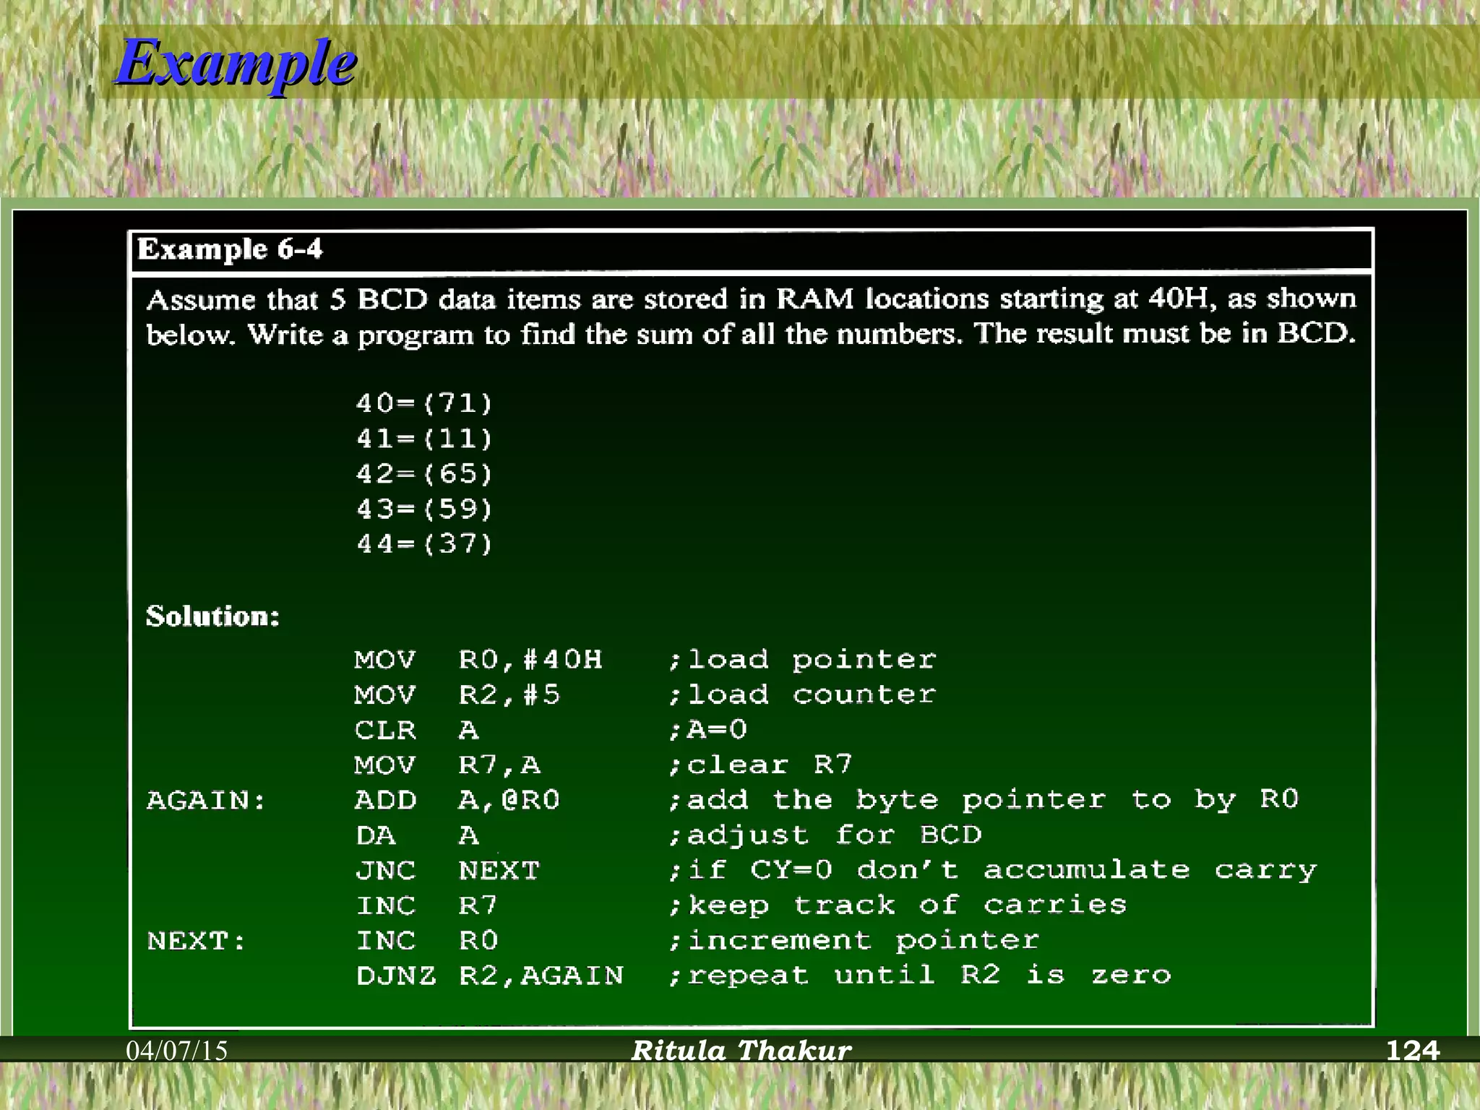Screen dimensions: 1480x1110
Task: Click the 'Example' slide title
Action: (236, 63)
